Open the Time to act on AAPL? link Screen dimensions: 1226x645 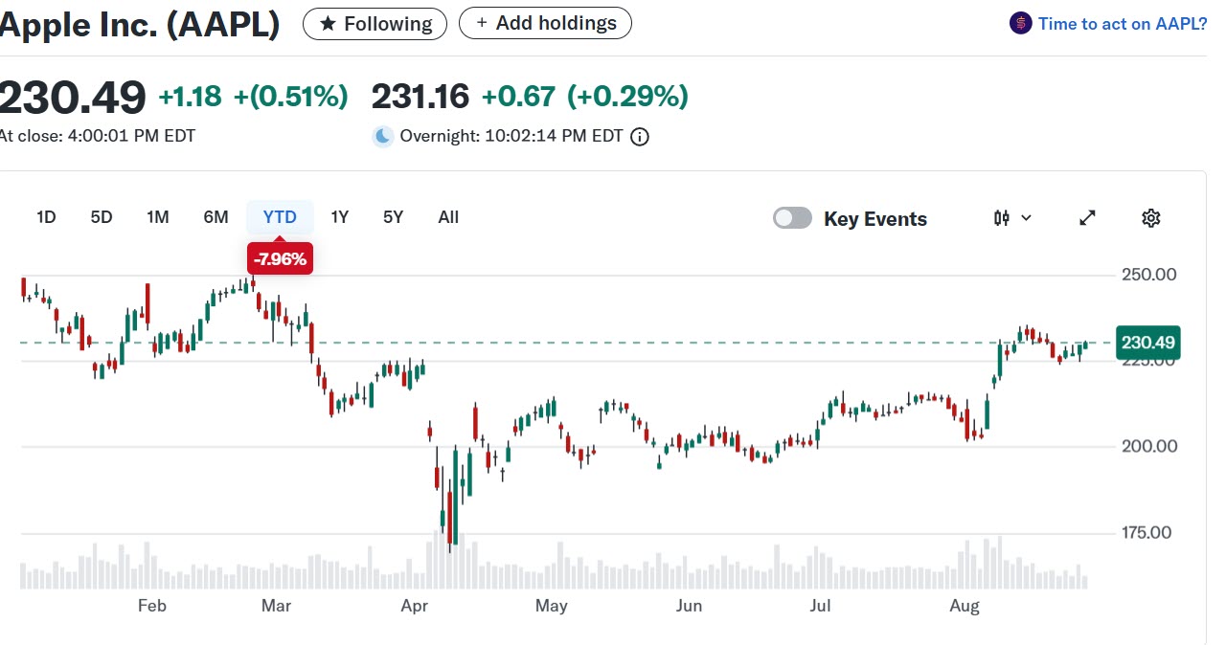(1123, 24)
